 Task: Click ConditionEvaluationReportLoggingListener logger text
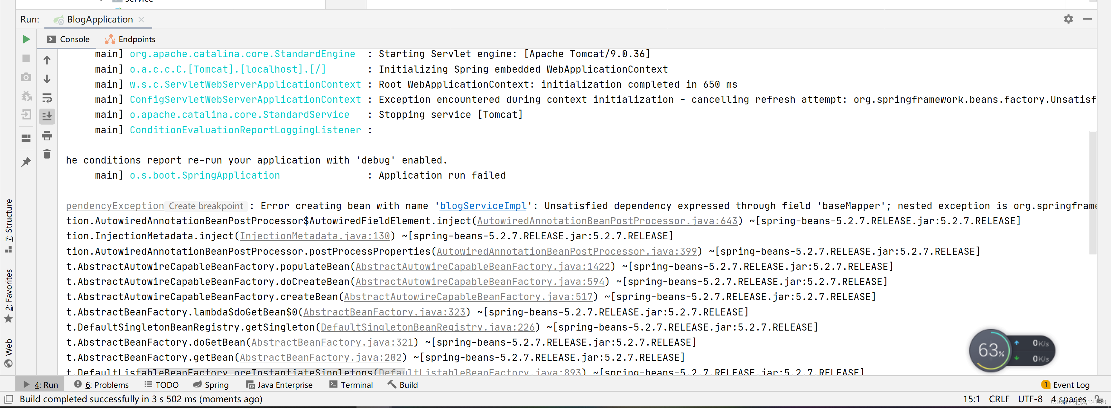(x=245, y=130)
